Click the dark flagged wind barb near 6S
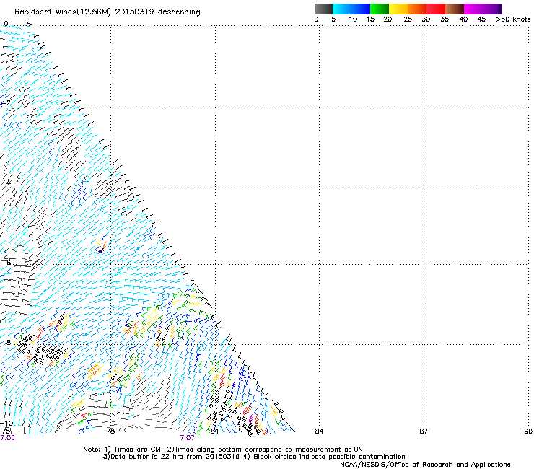534x469 pixels. pos(101,251)
